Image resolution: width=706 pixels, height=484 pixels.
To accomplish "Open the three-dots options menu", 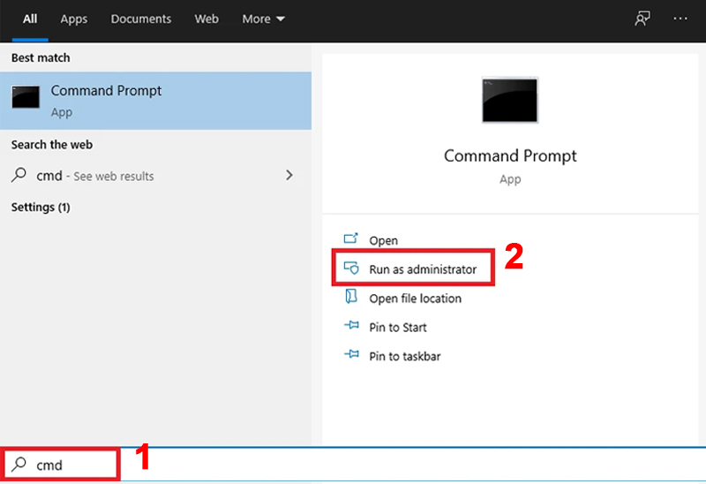I will pyautogui.click(x=680, y=19).
